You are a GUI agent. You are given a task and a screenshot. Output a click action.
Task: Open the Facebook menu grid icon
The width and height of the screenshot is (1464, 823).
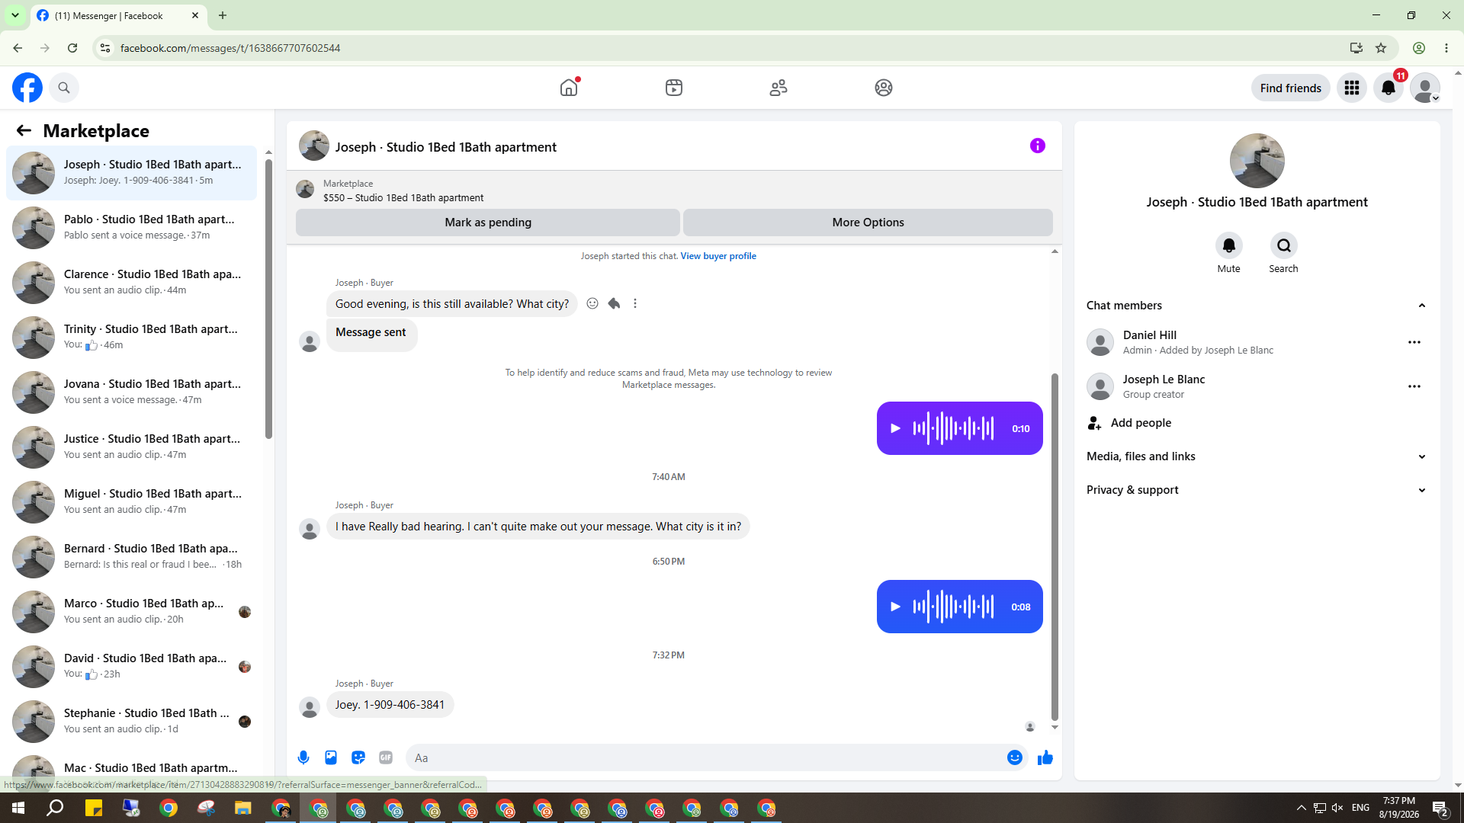(1352, 88)
